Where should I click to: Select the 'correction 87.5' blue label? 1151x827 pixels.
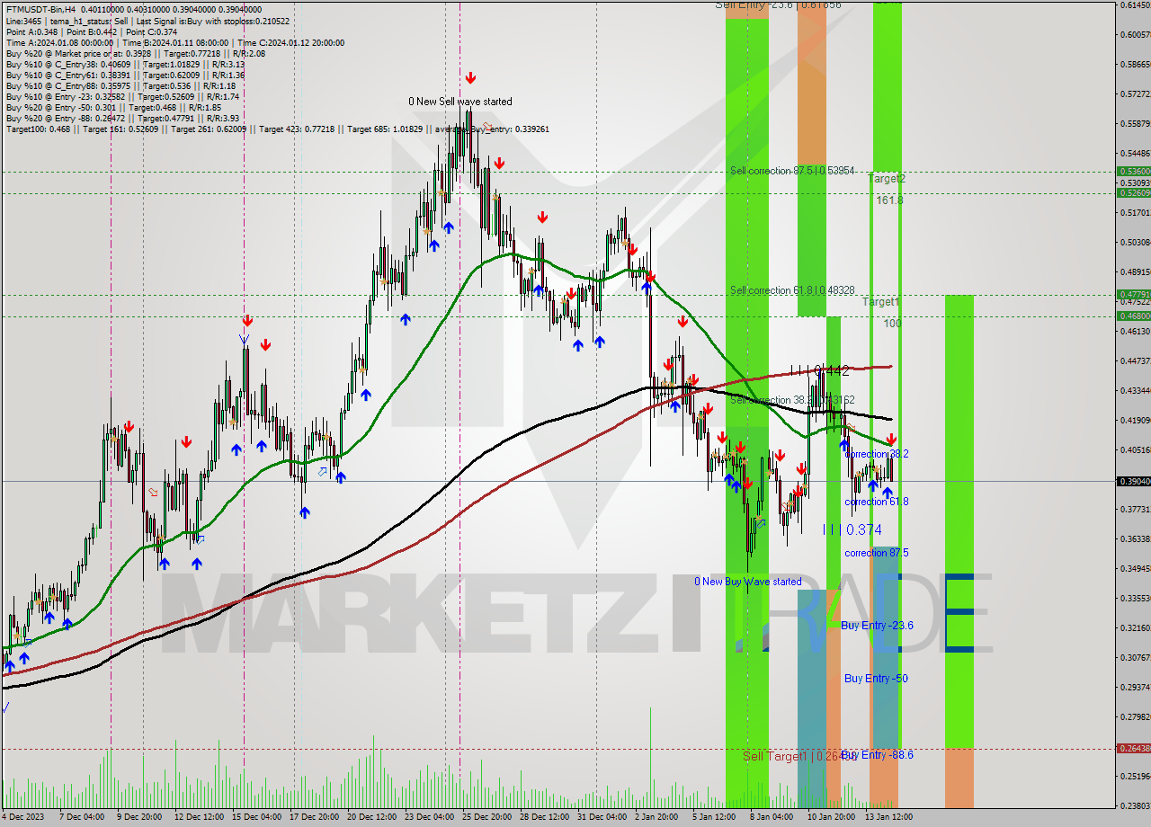click(877, 553)
